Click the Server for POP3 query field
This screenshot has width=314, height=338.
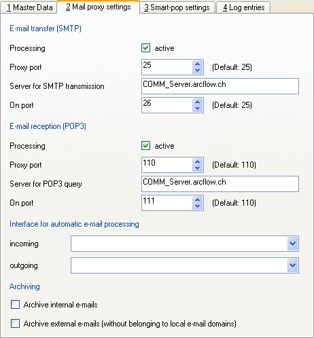pos(220,184)
